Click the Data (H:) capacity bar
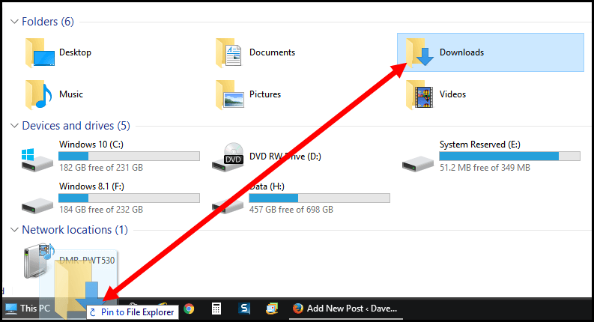Screen dimensions: 594x322 319,198
